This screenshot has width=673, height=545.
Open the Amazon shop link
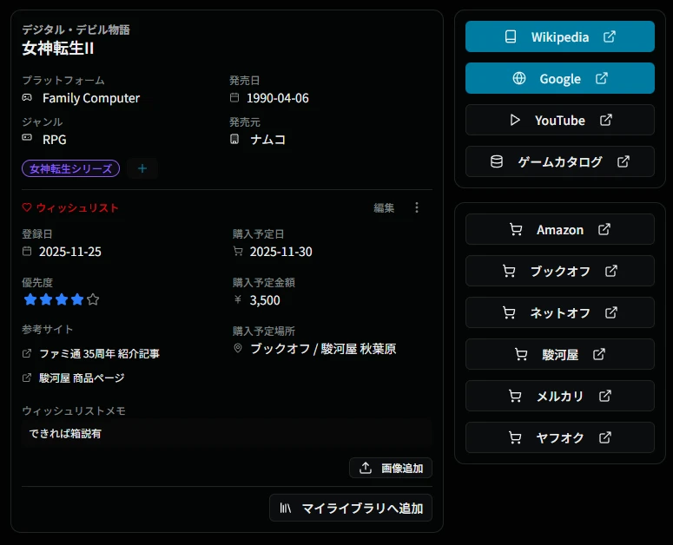point(560,229)
